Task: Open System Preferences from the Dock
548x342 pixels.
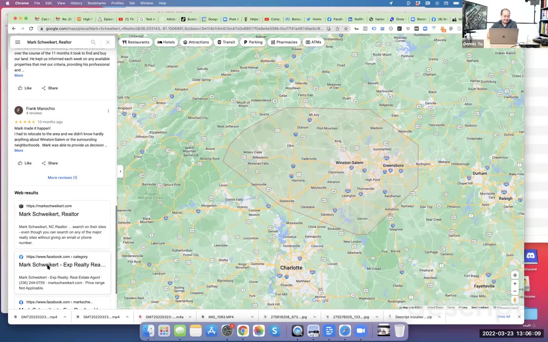Action: pyautogui.click(x=227, y=330)
